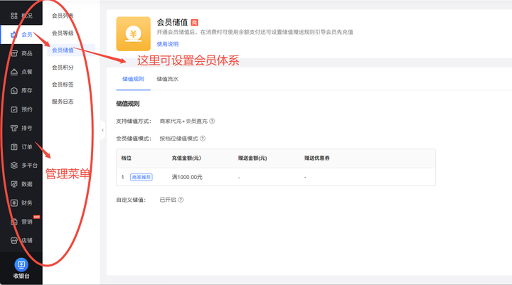
Task: Click the yellow 会员储值 coin icon
Action: (133, 34)
